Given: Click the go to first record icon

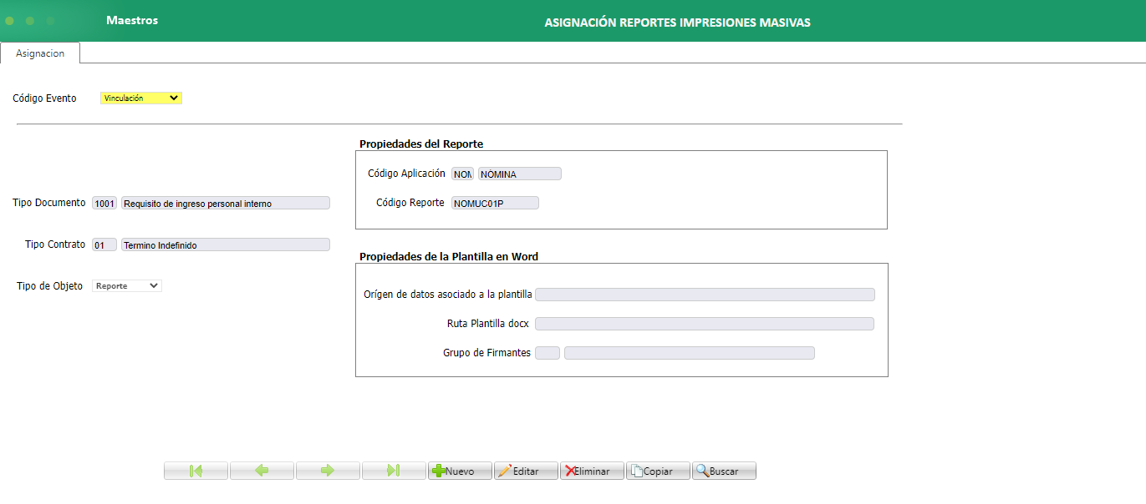Looking at the screenshot, I should coord(195,470).
